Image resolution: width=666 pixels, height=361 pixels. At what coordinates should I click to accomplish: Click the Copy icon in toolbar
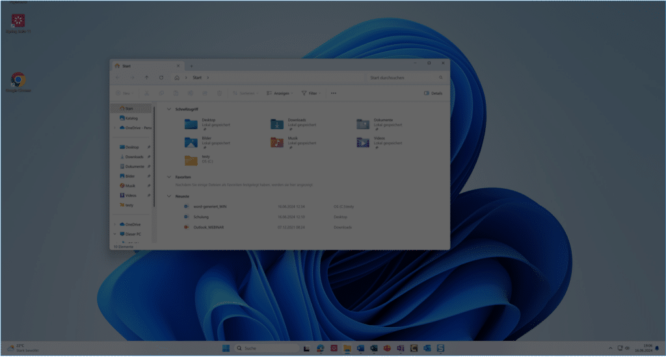coord(161,93)
